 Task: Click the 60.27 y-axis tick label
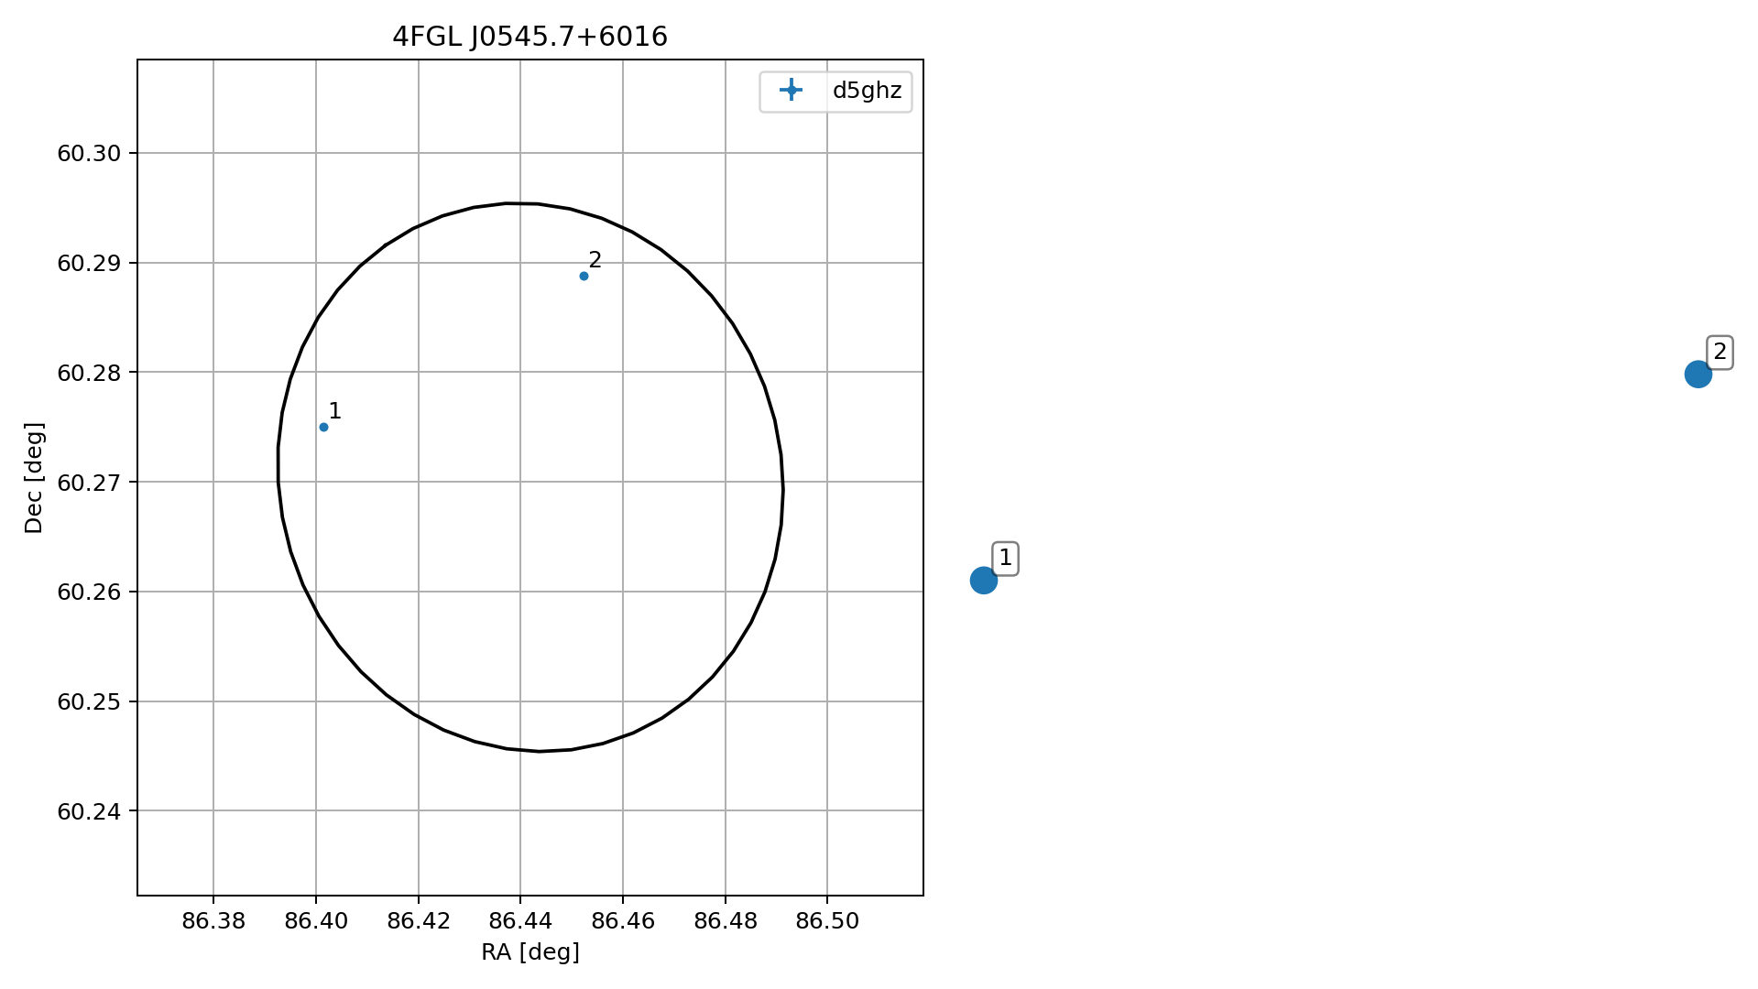click(x=89, y=483)
